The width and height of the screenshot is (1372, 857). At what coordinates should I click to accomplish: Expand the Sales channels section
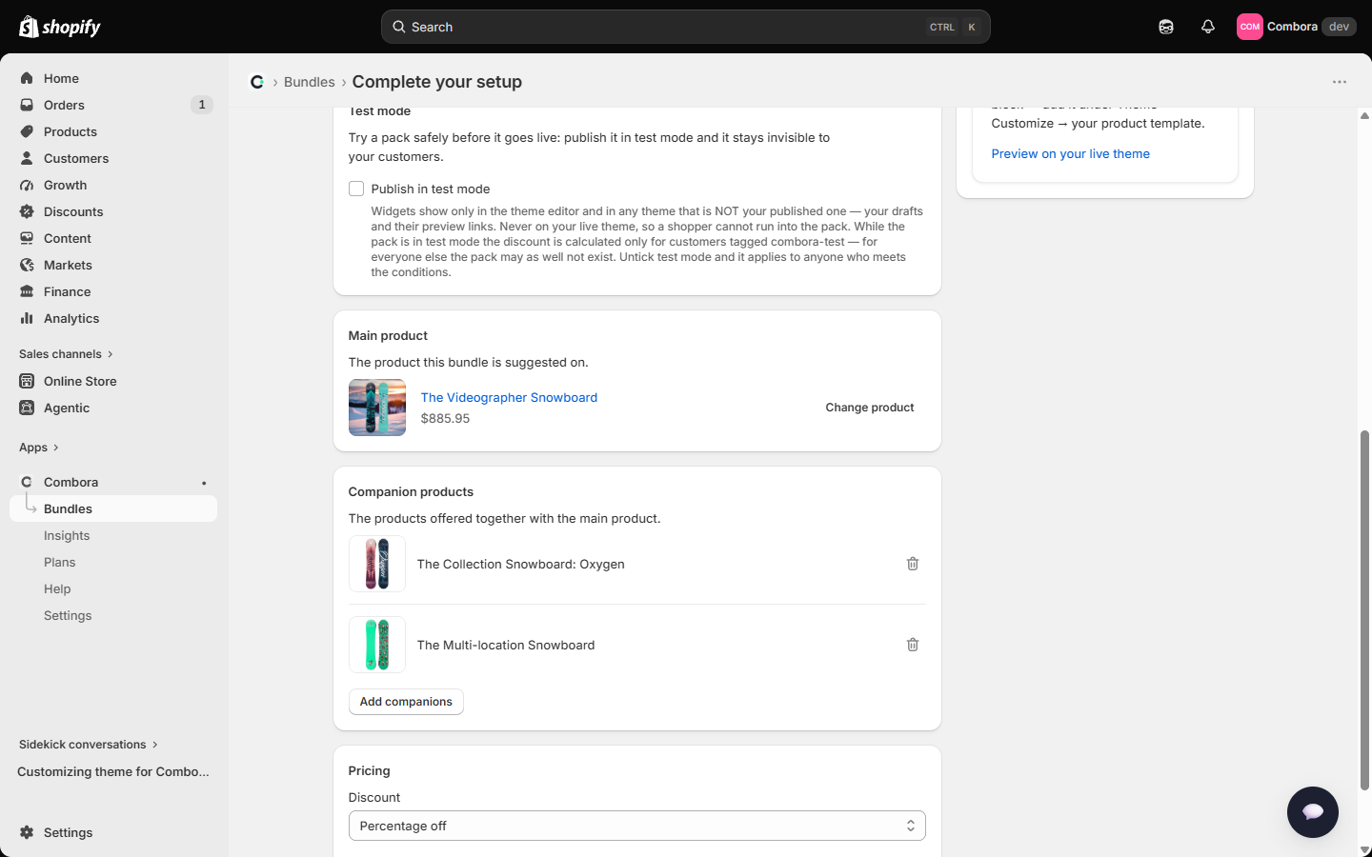tap(66, 354)
